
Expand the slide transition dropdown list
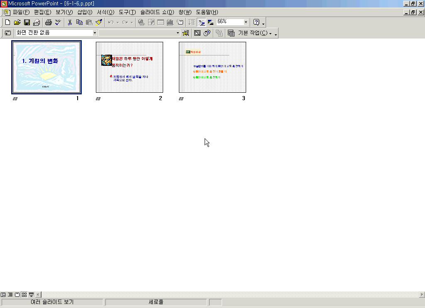click(95, 33)
